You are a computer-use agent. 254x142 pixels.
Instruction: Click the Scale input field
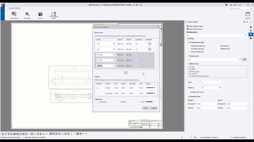click(211, 82)
